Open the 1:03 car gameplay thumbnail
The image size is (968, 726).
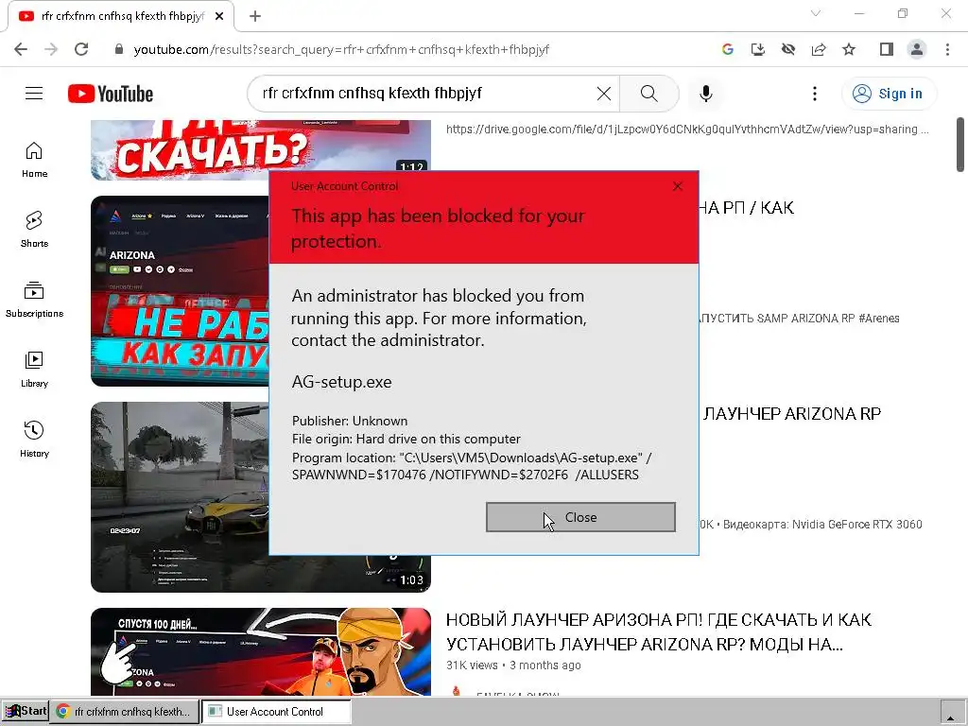180,497
